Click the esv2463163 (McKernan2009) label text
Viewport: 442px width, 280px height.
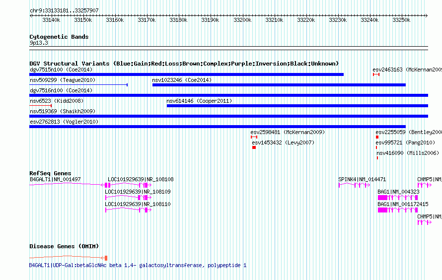407,70
